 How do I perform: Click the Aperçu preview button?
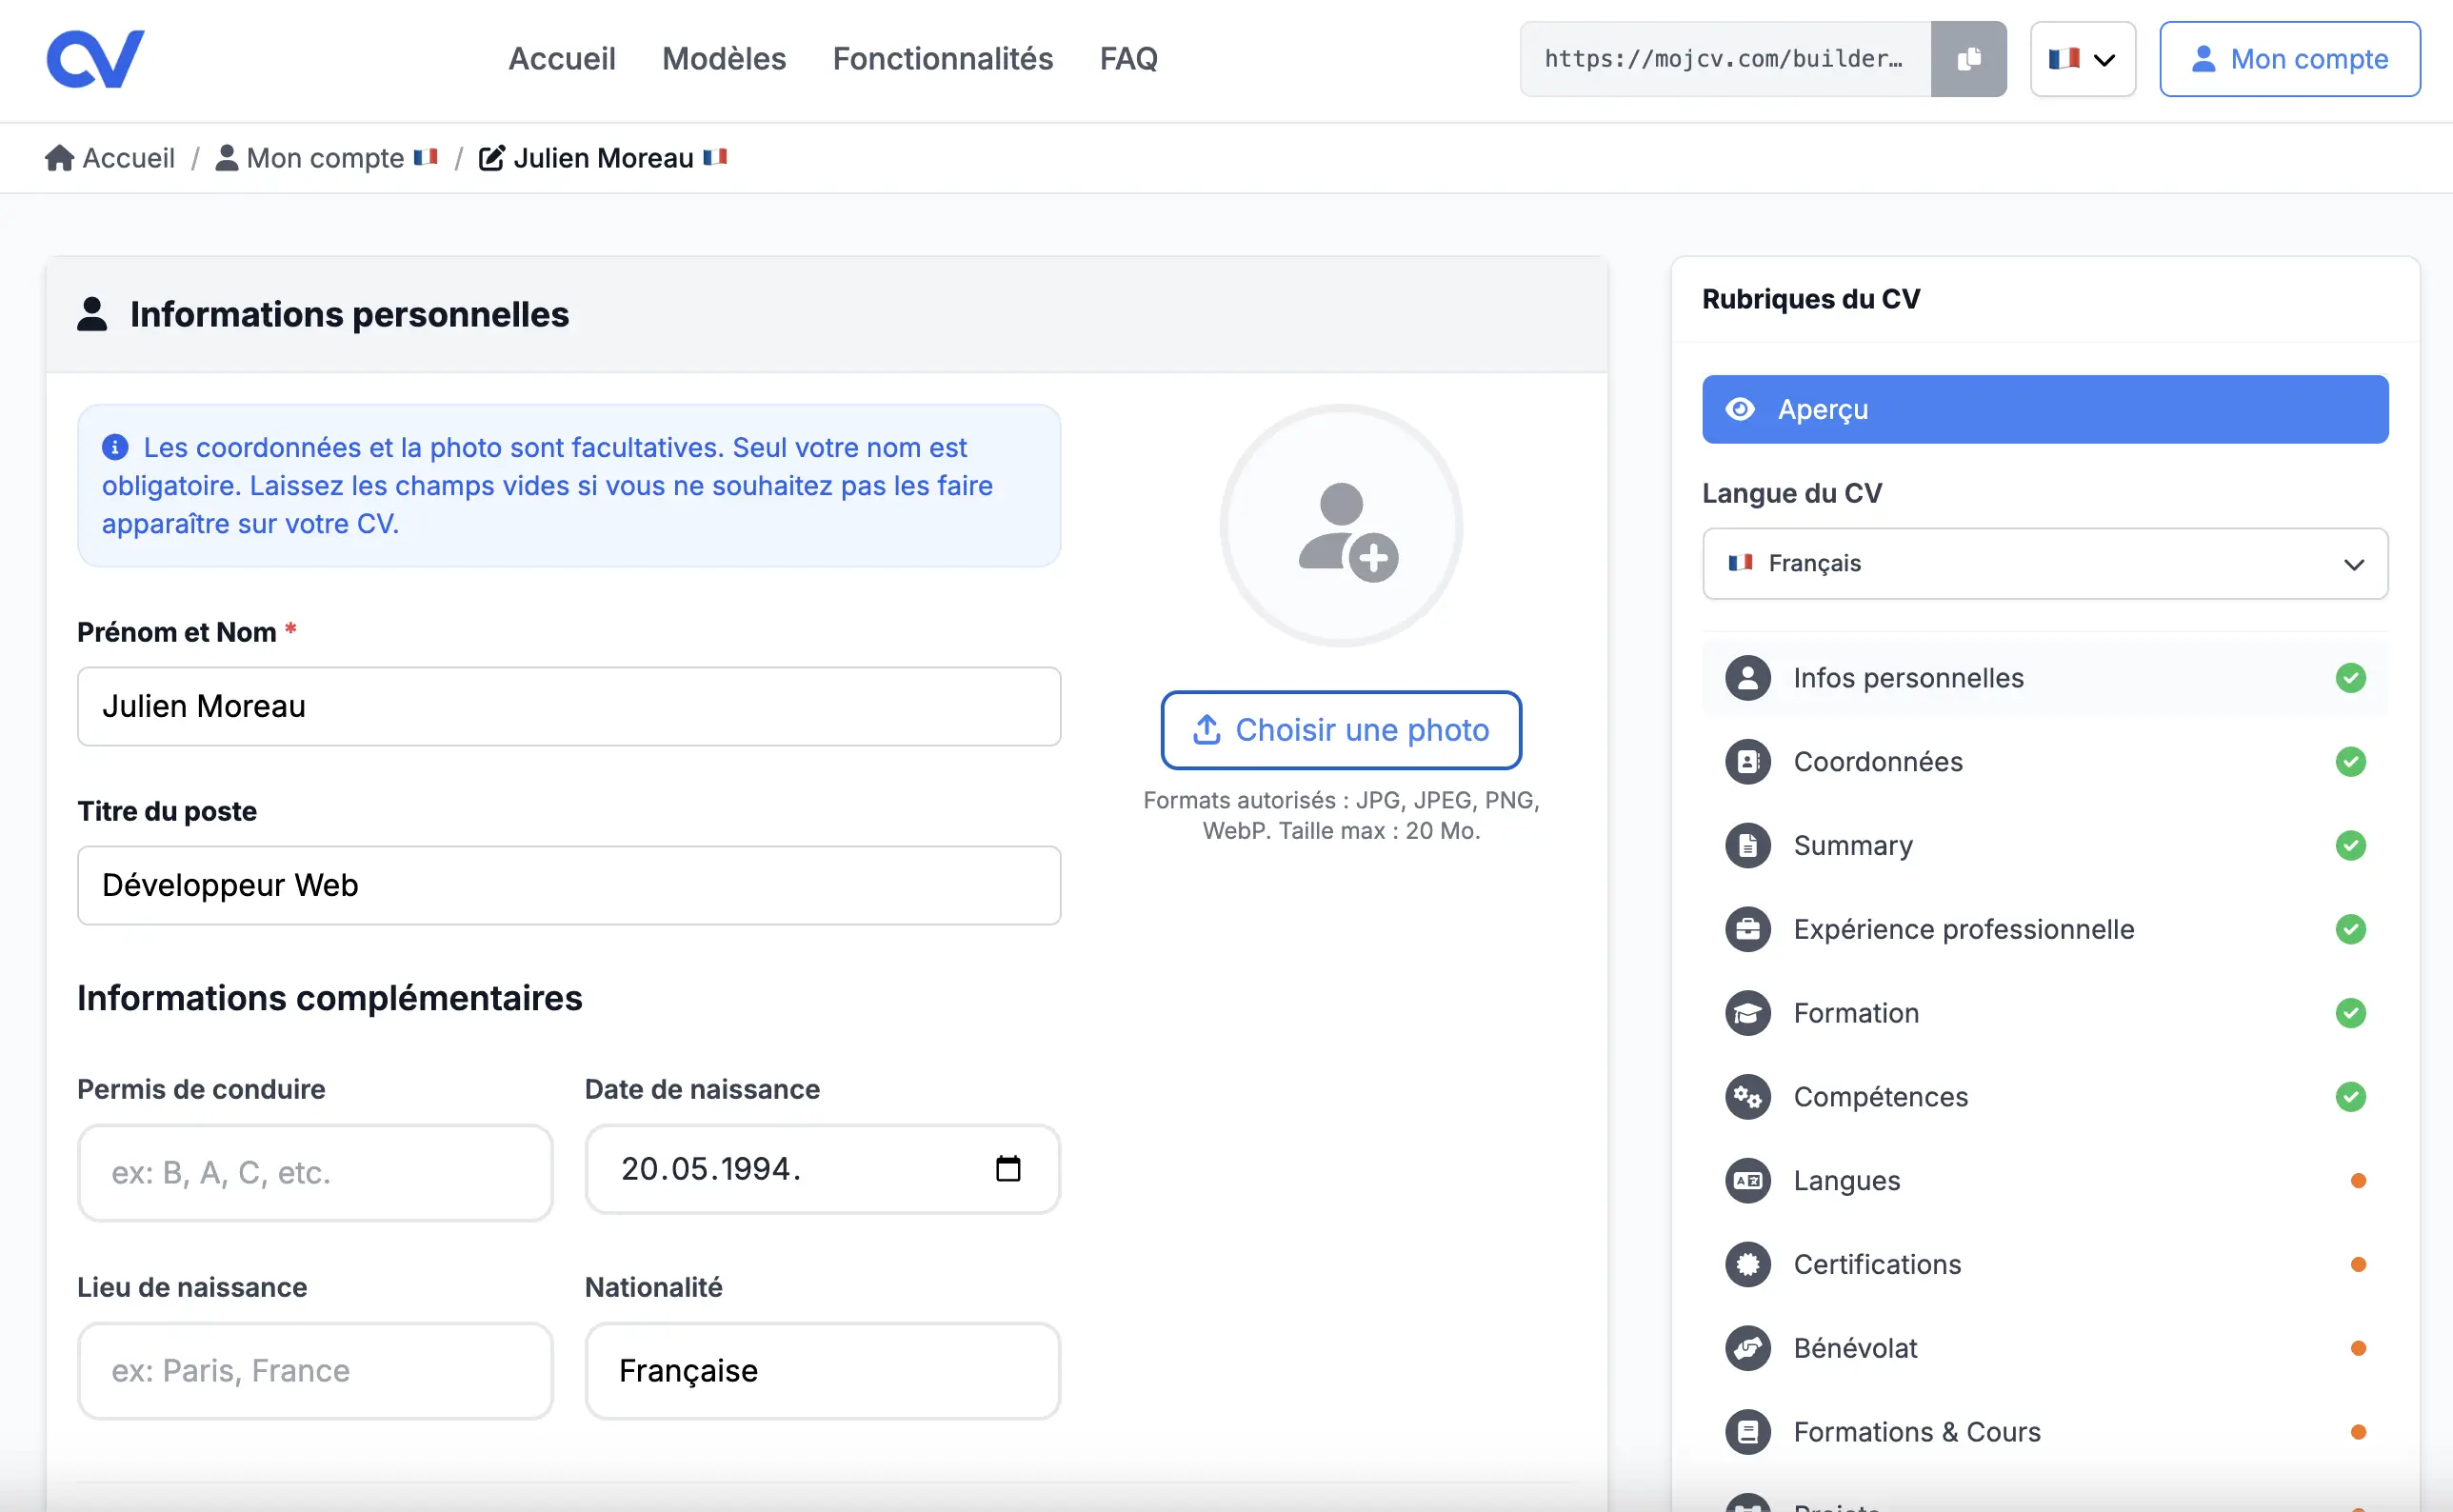[2044, 409]
